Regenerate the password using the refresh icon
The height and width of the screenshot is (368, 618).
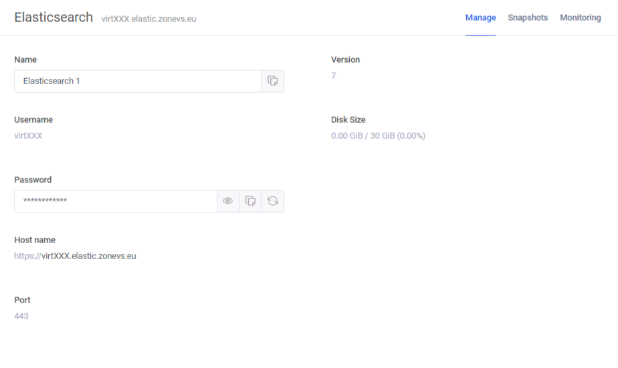click(273, 201)
